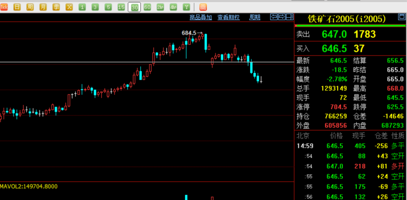Click the 现手 value 72
This screenshot has width=407, height=200.
click(x=343, y=97)
